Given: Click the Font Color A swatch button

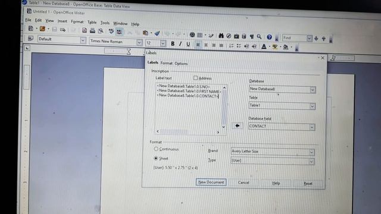Looking at the screenshot, I should tap(264, 46).
